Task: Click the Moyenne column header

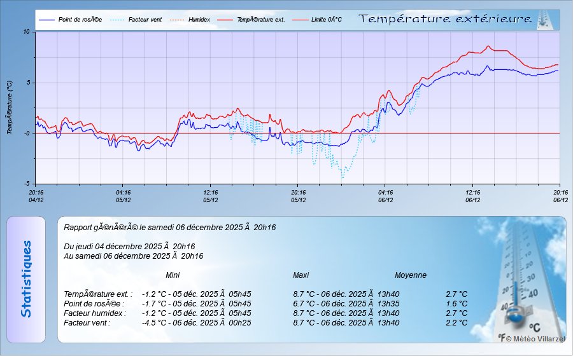Action: (411, 275)
